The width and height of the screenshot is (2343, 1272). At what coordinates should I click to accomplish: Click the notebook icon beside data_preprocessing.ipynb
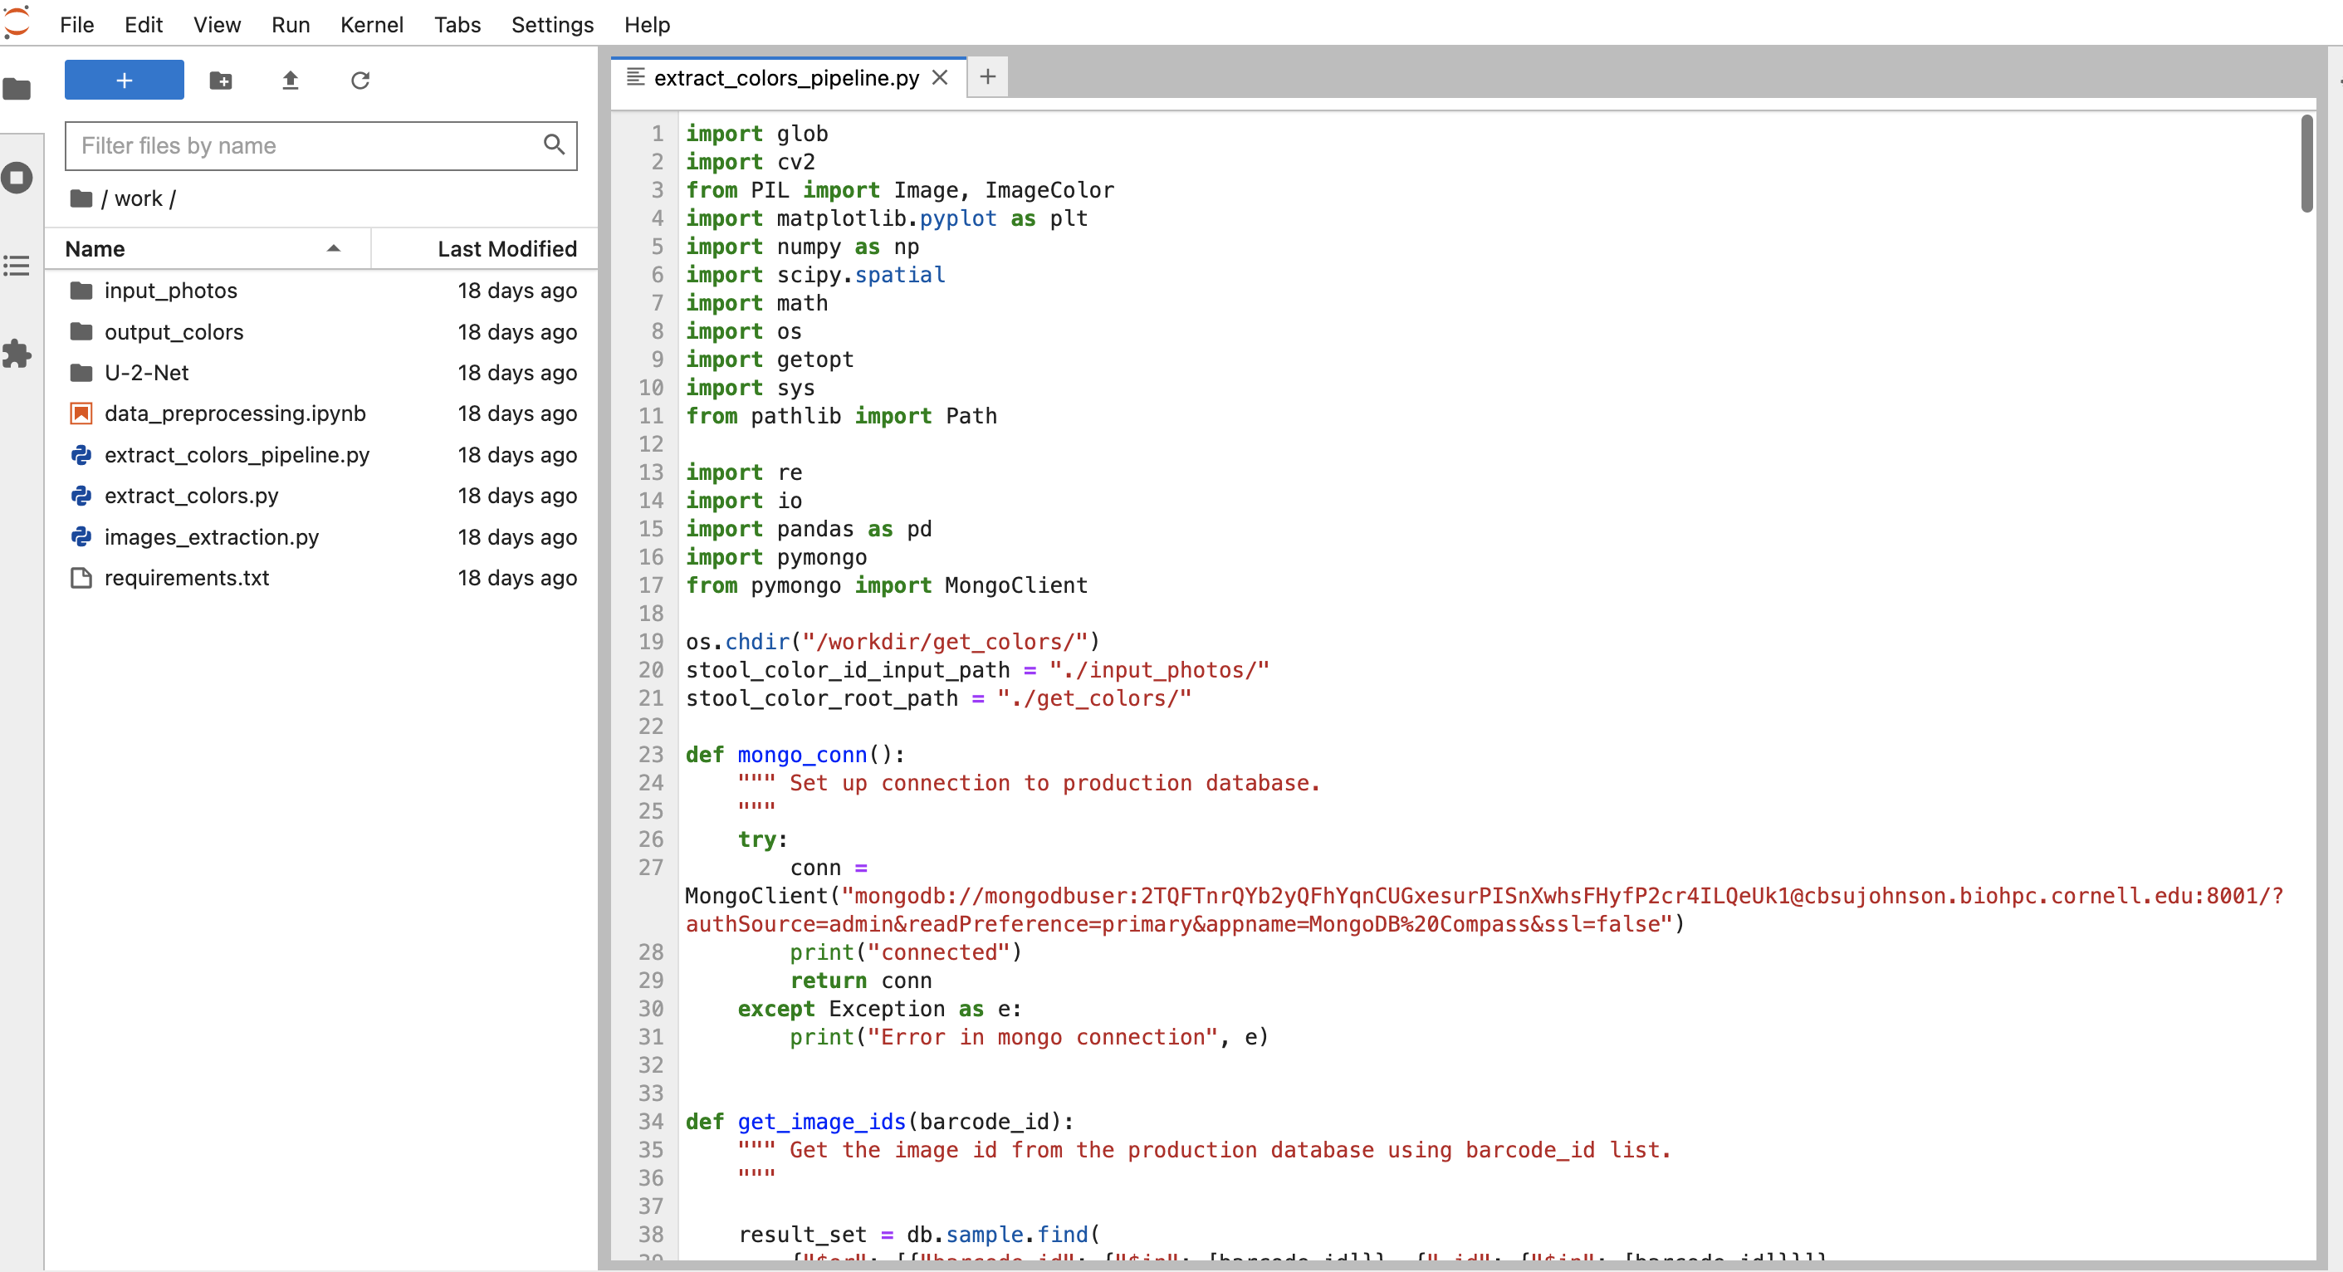(x=81, y=413)
